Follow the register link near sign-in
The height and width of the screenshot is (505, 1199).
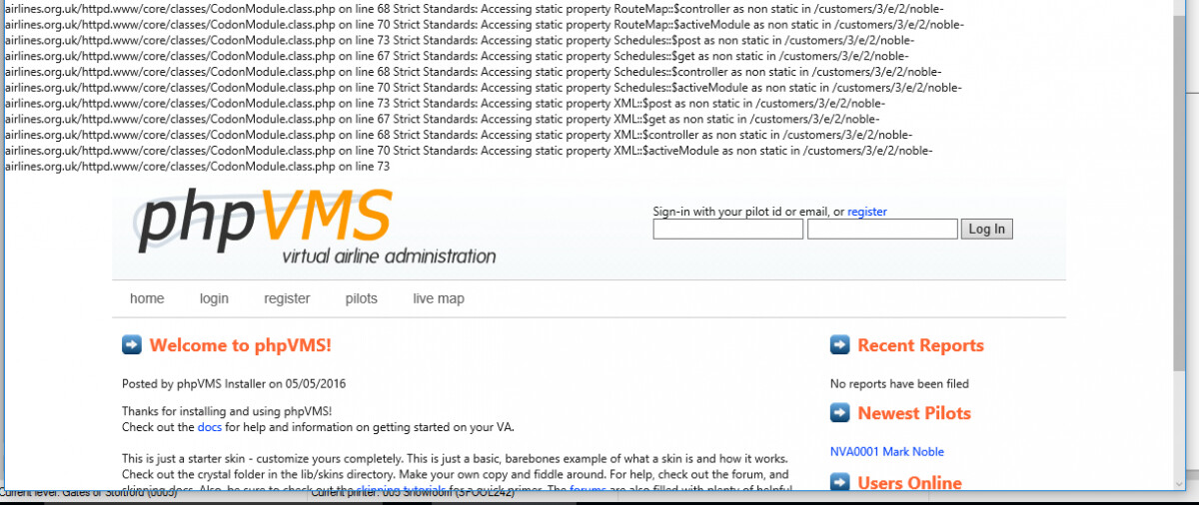click(x=867, y=212)
